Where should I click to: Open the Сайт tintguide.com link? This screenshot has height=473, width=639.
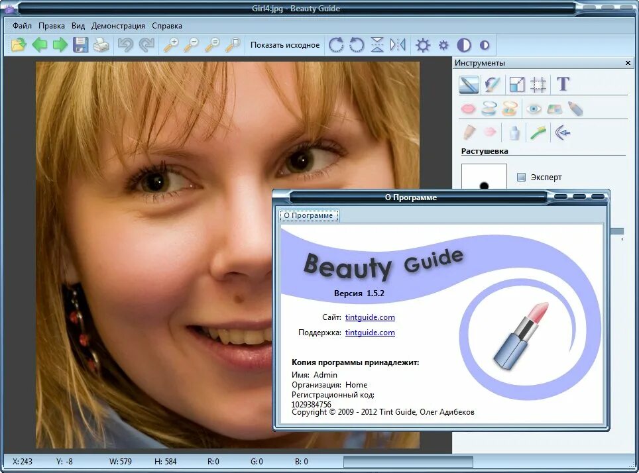370,317
